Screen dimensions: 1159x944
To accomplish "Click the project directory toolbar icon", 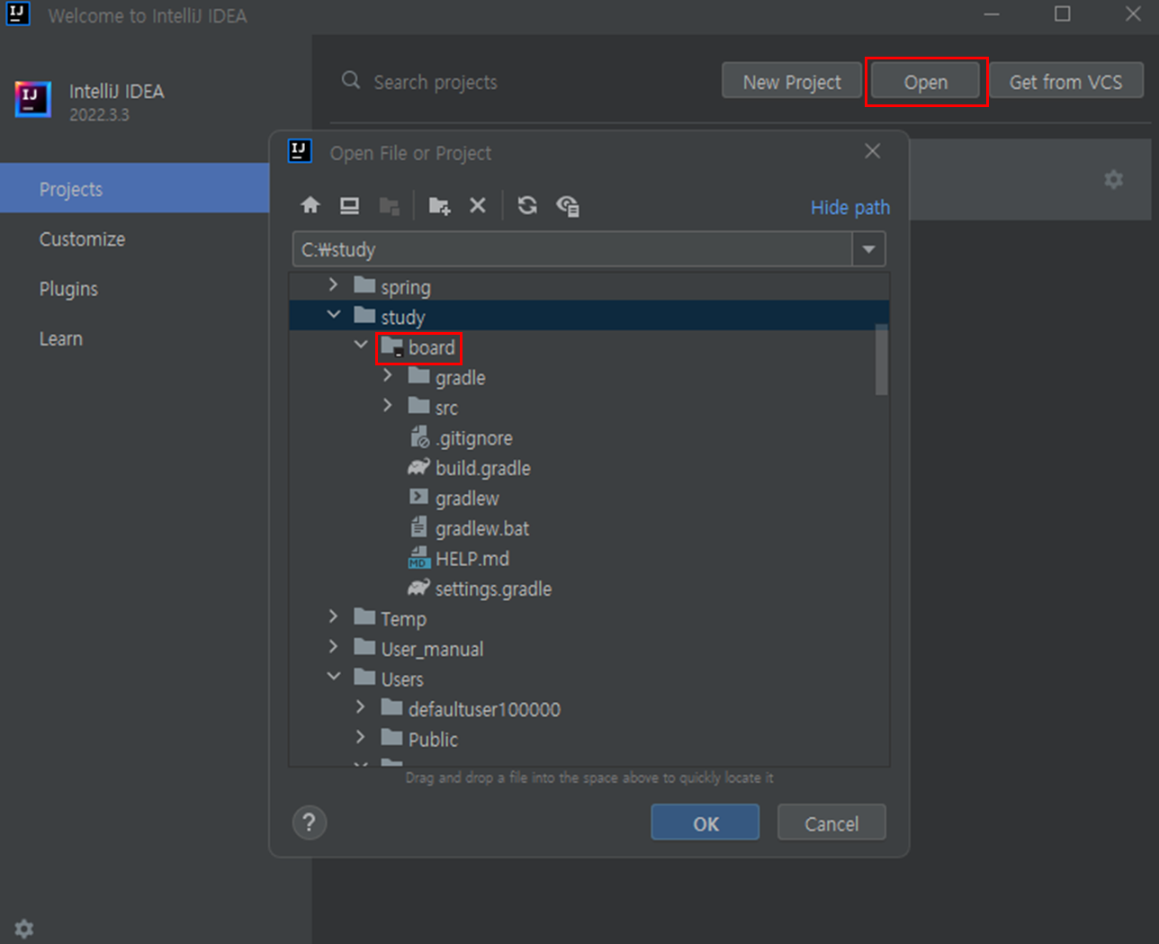I will coord(389,205).
